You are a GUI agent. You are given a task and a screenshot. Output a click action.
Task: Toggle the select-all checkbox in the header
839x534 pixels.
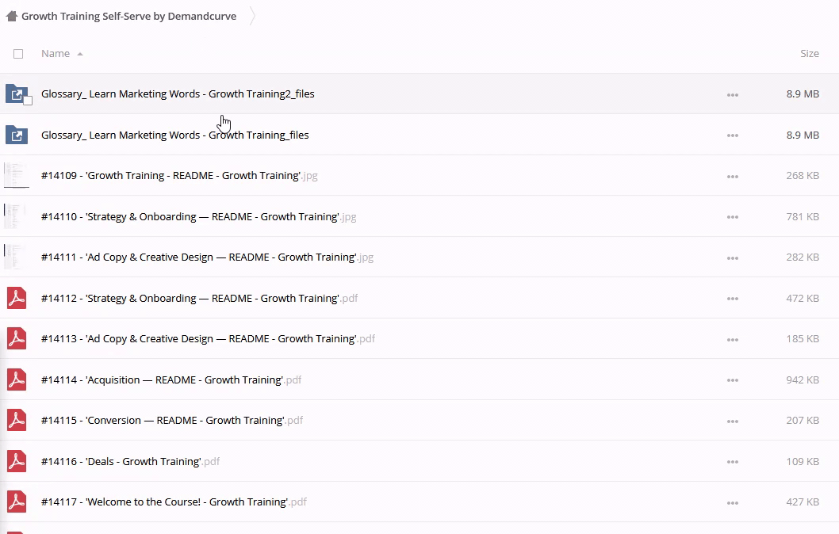[18, 54]
